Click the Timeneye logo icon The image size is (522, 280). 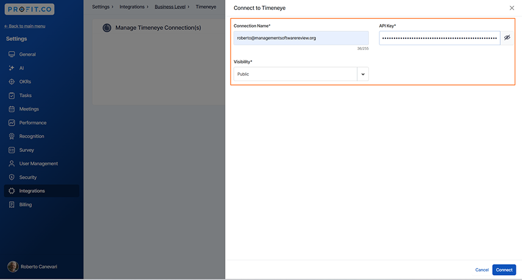point(107,27)
